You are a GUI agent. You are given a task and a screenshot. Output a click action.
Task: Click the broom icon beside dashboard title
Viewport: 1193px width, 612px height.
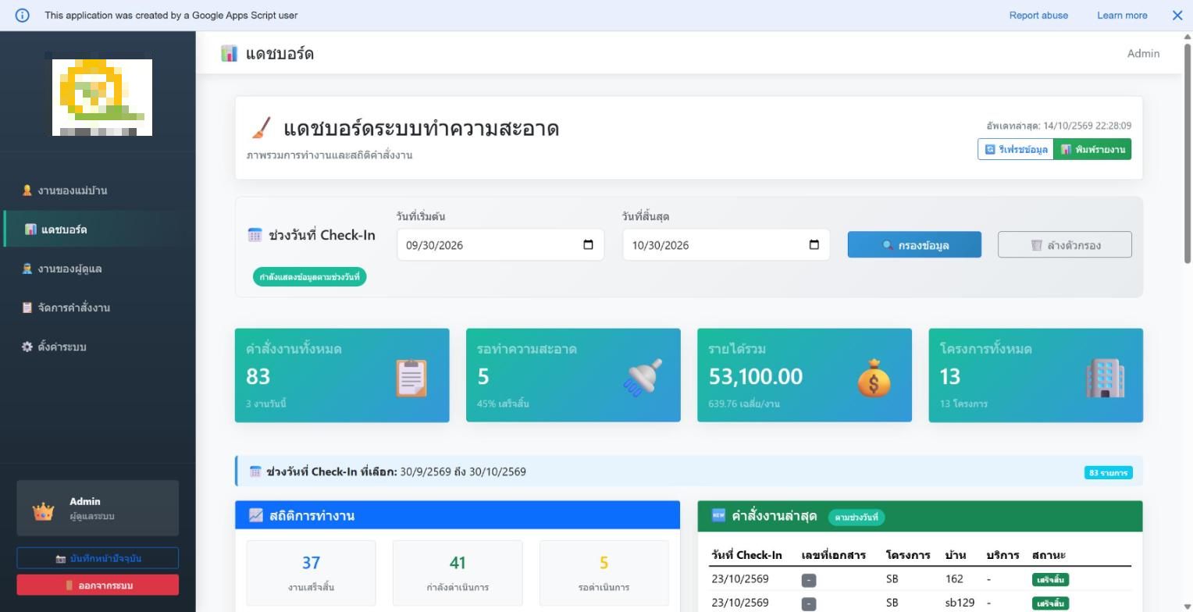[262, 128]
